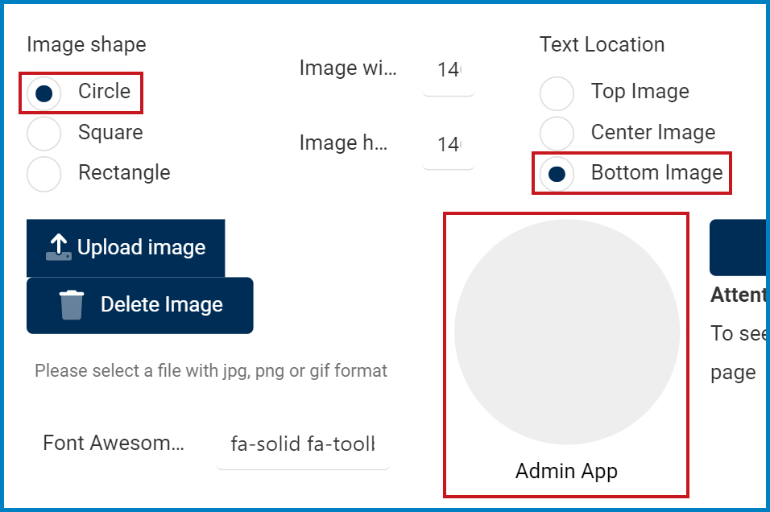Focus the Image height input field
Screen dimensions: 770x512
point(449,145)
